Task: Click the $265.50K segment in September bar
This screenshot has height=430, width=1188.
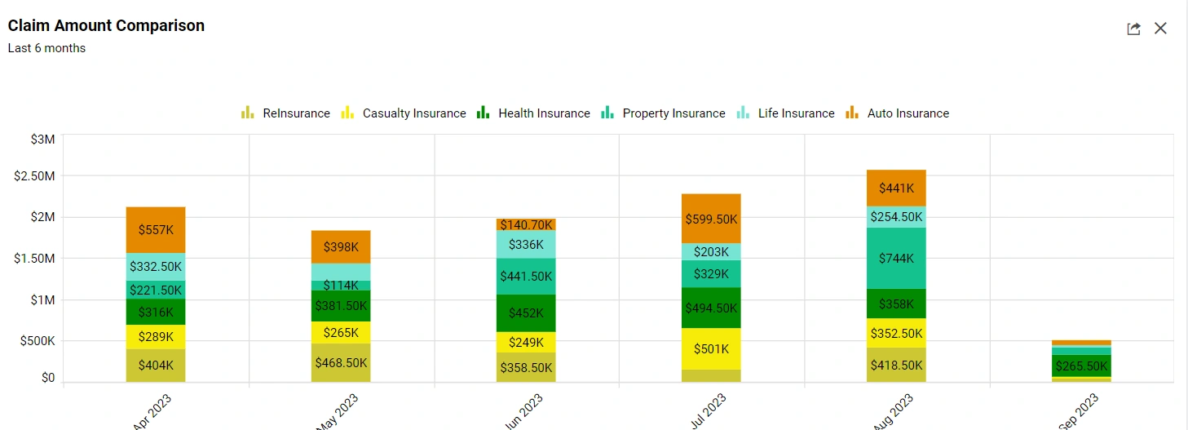Action: pyautogui.click(x=1081, y=366)
